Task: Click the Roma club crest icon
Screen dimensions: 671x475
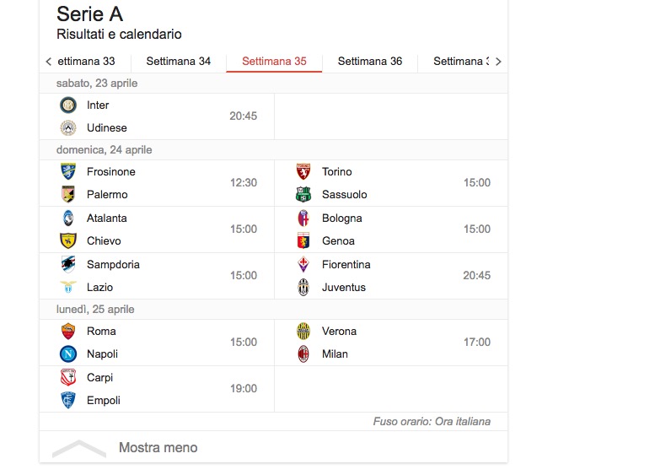Action: (x=68, y=332)
